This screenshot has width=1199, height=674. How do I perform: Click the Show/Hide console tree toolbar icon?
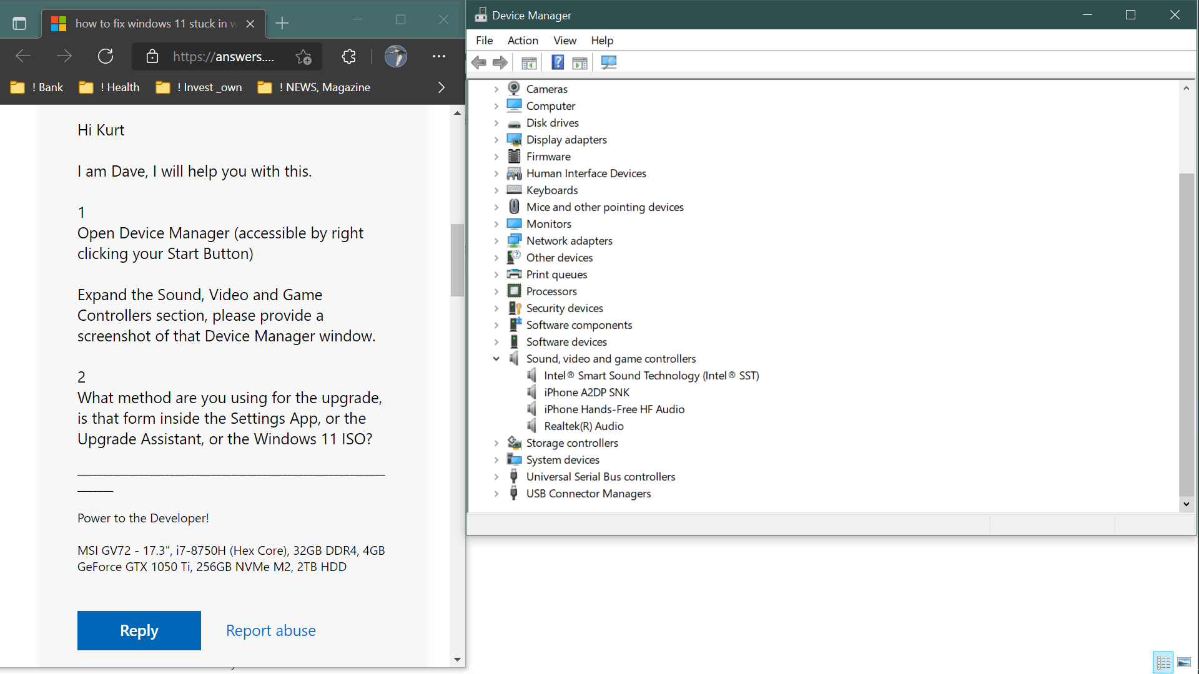[528, 62]
